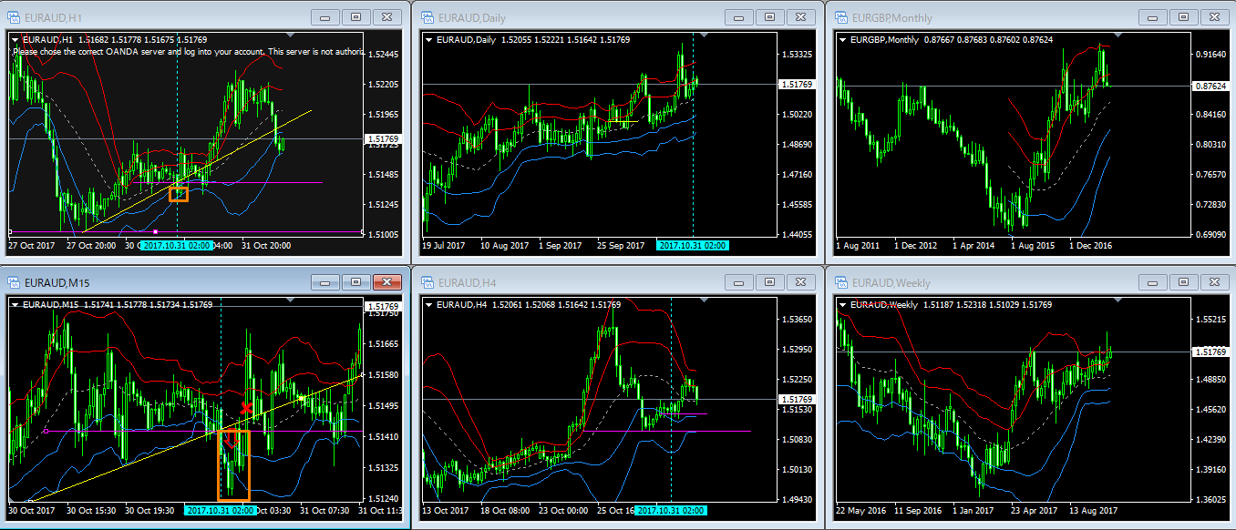Close the EURAUD,M15 chart window
This screenshot has height=530, width=1236.
pyautogui.click(x=386, y=282)
